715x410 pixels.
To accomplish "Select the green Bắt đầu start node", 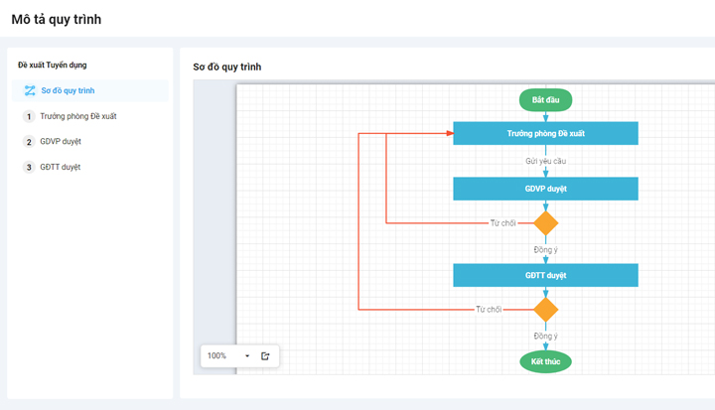I will click(x=545, y=100).
